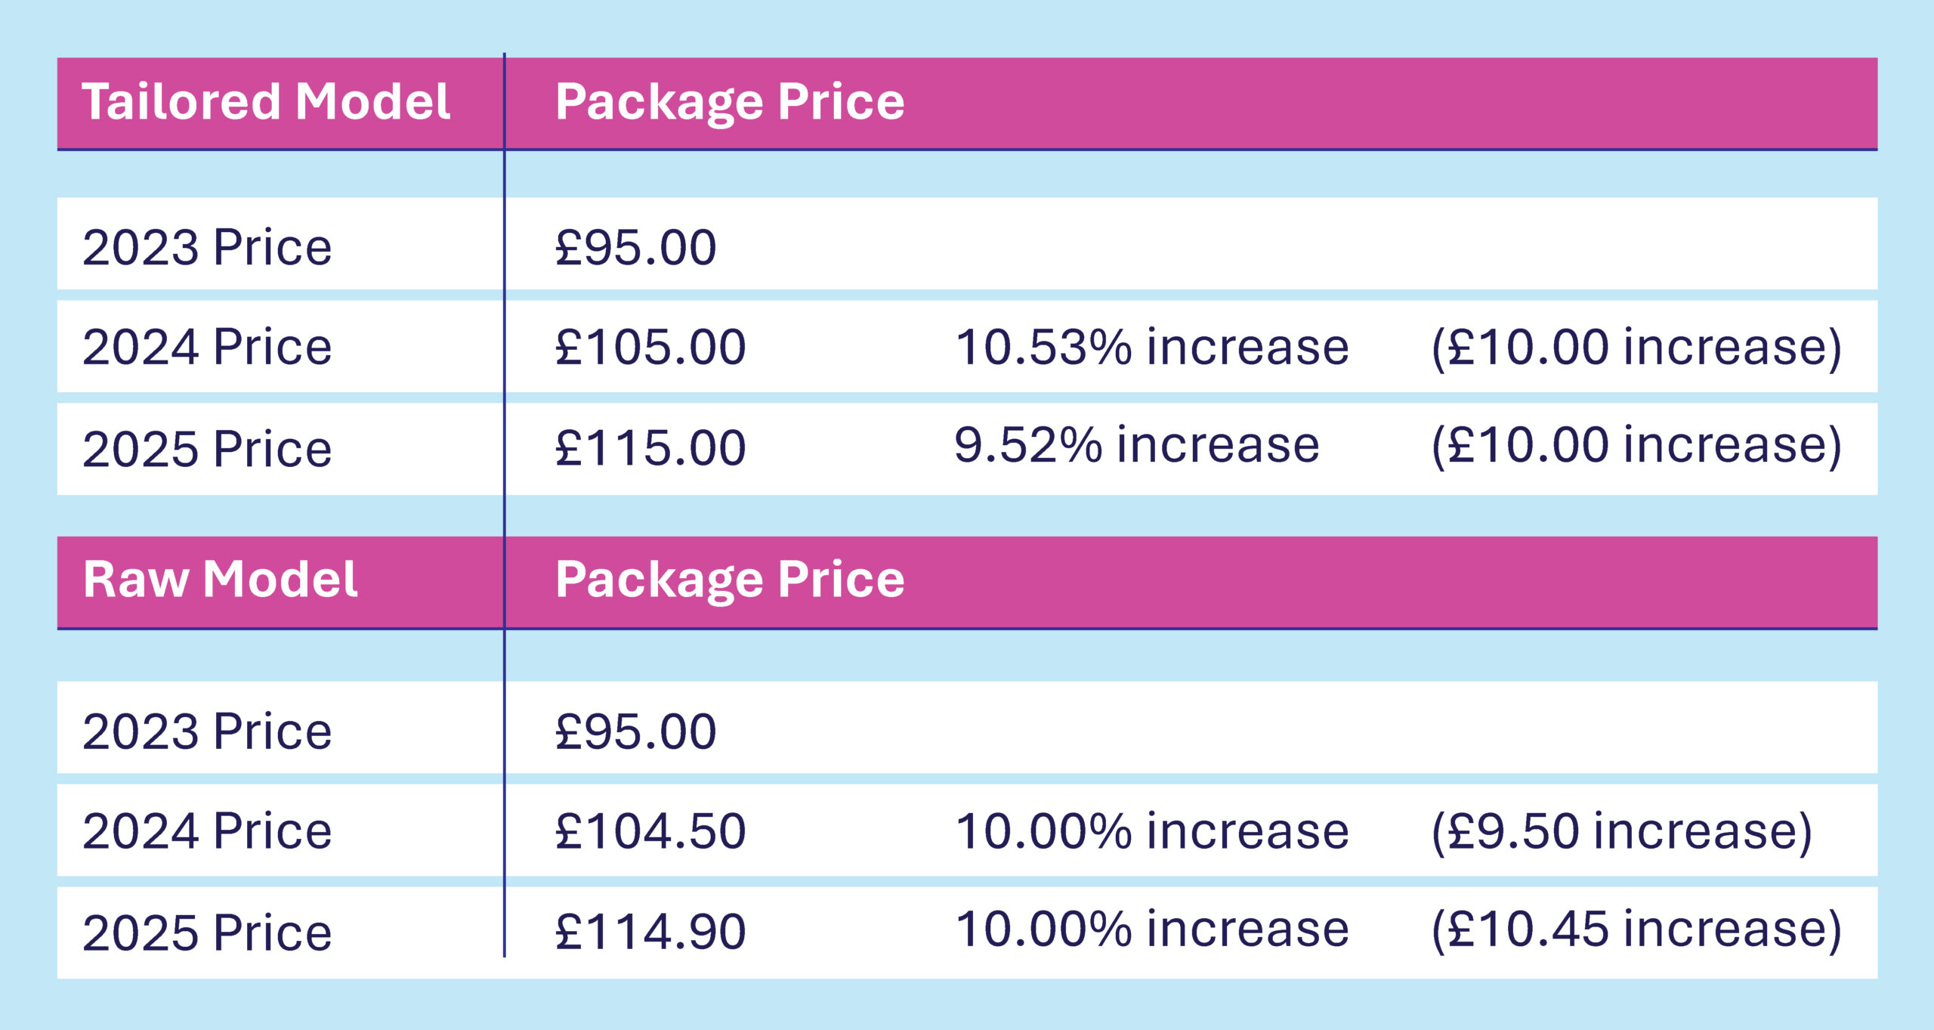
Task: Select £95.00 in the Raw Model table
Action: point(635,732)
